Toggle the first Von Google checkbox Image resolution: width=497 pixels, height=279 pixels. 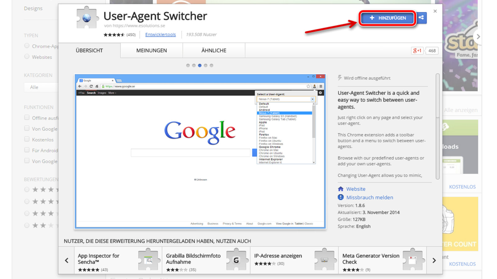27,128
